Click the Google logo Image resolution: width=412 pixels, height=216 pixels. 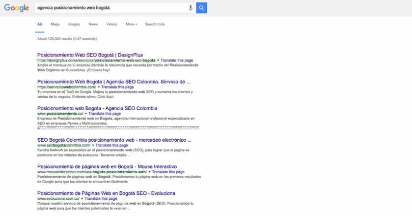16,8
